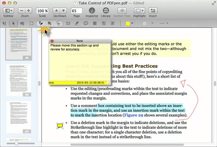This screenshot has height=147, width=217.
Task: Activate the middle segmented markup tool
Action: pyautogui.click(x=50, y=24)
